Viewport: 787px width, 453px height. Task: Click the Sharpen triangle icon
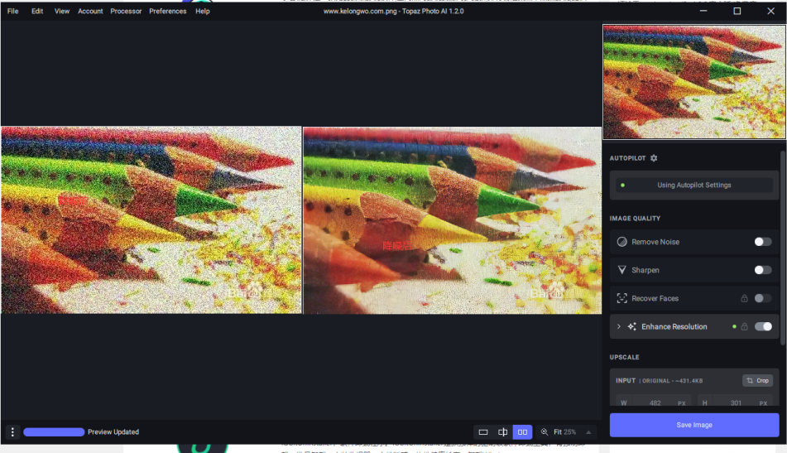(621, 270)
